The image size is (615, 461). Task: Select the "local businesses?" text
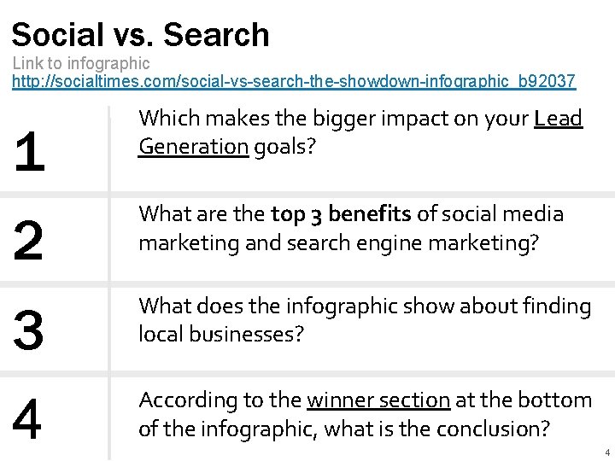[221, 334]
